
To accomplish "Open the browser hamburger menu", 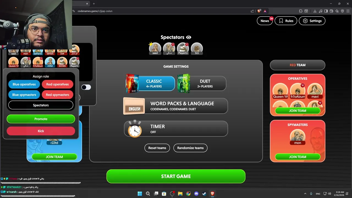I will [348, 11].
